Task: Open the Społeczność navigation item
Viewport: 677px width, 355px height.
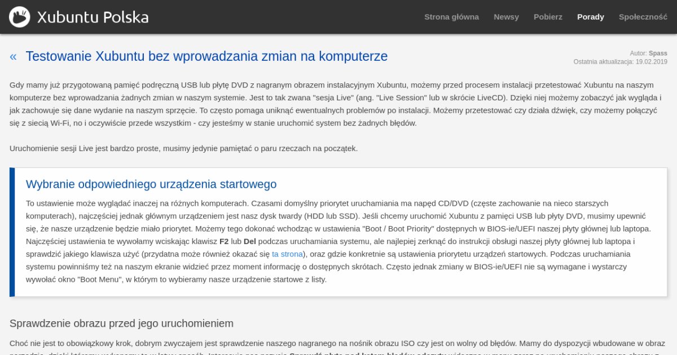Action: pyautogui.click(x=643, y=17)
